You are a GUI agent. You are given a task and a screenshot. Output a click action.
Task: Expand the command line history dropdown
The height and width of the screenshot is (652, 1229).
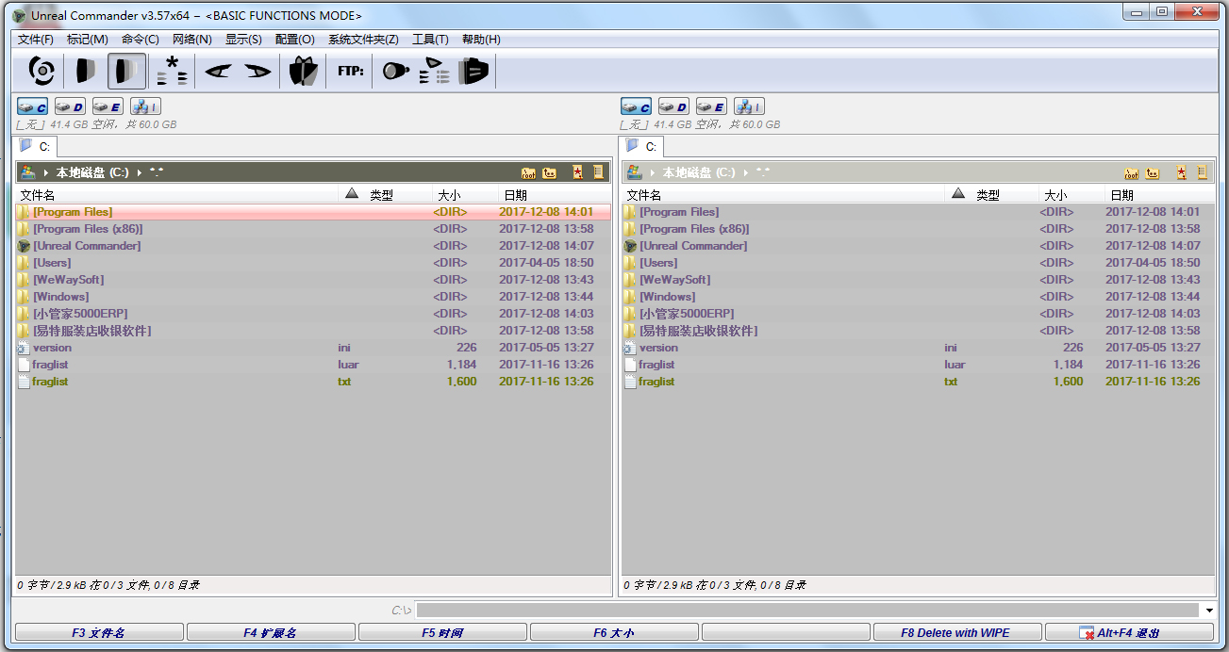[x=1209, y=611]
